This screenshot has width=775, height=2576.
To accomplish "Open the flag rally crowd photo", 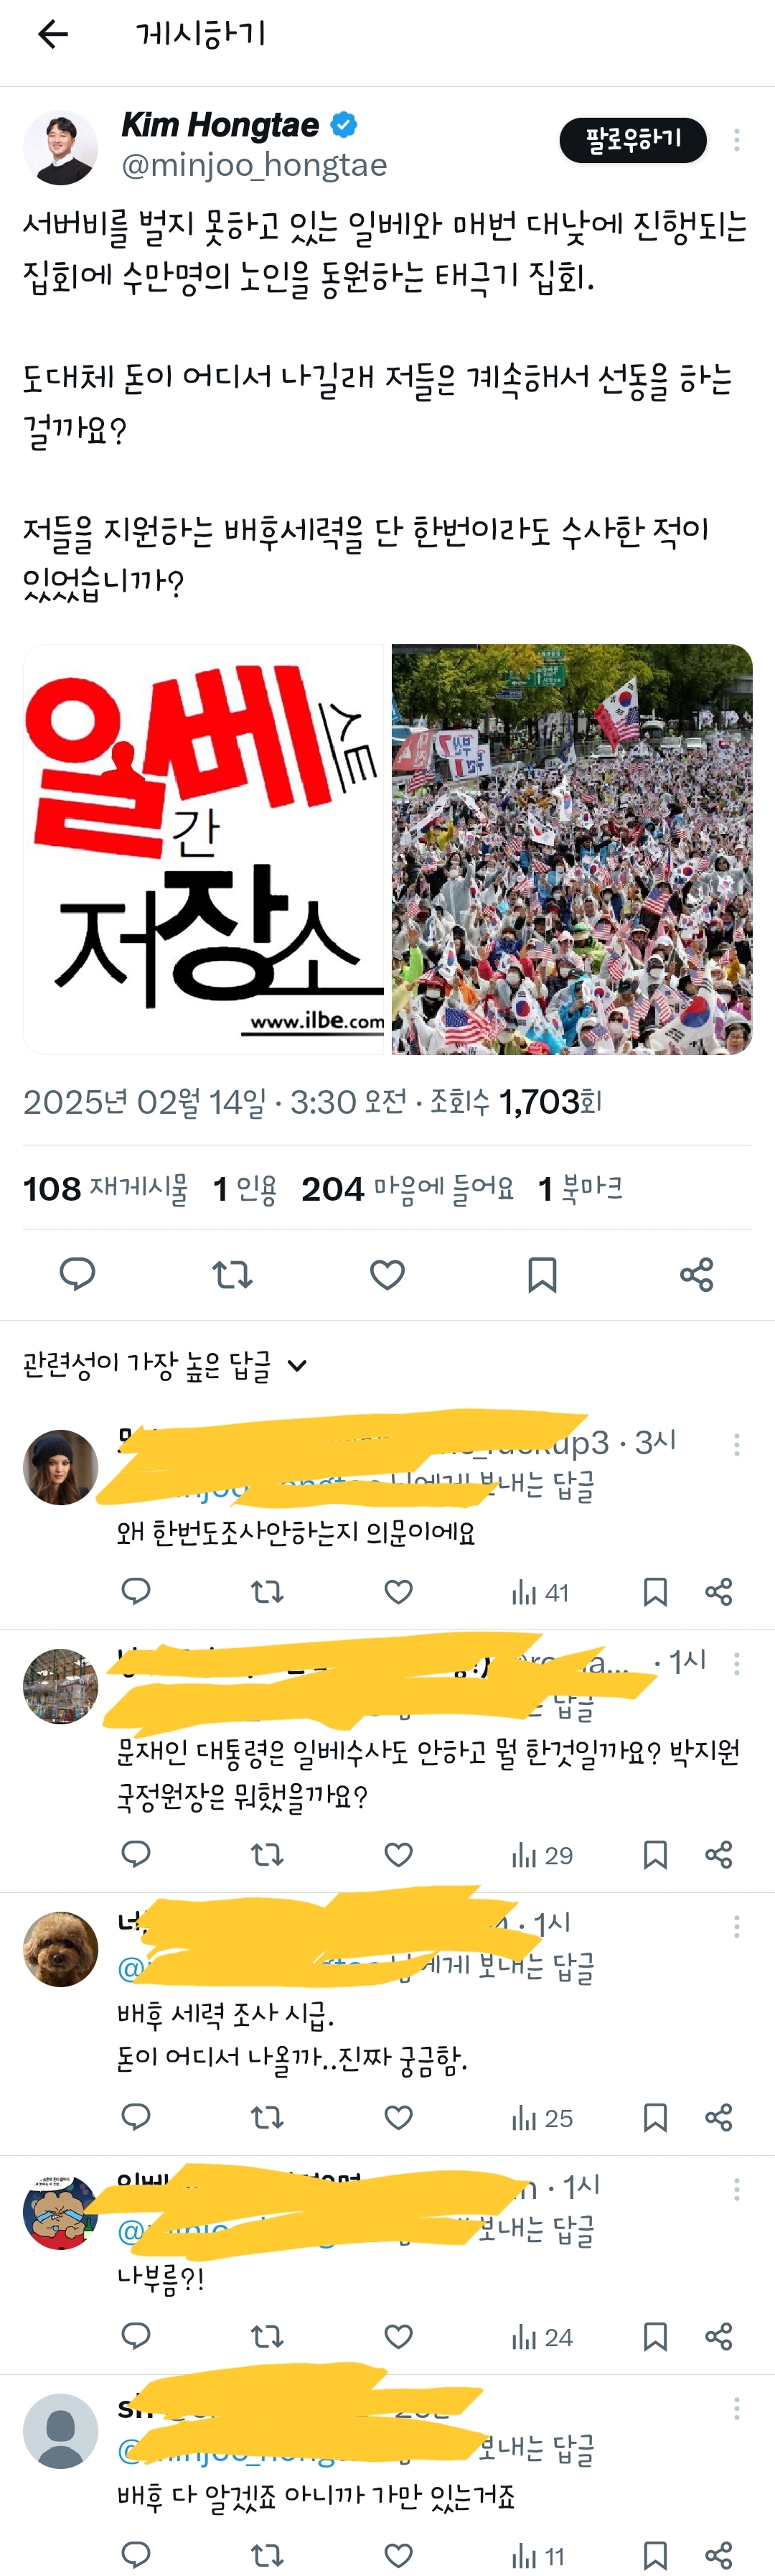I will tap(571, 849).
